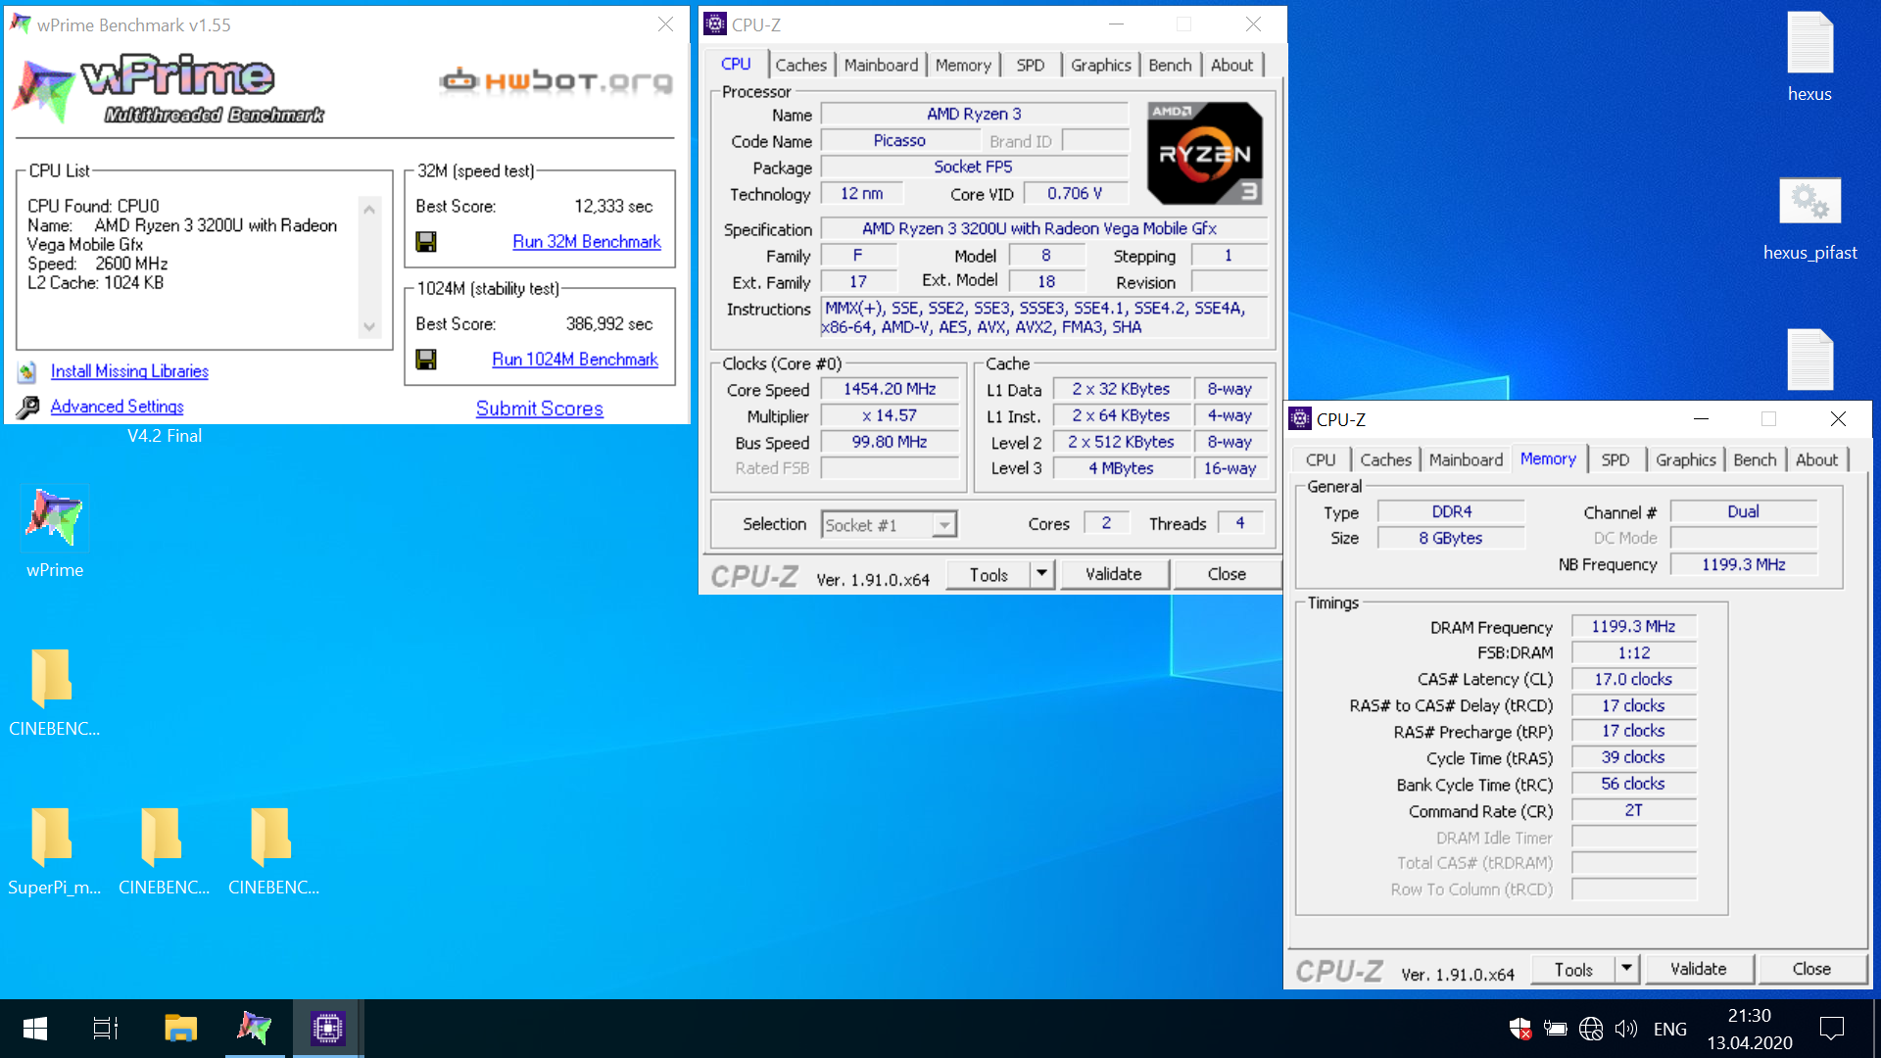This screenshot has width=1881, height=1058.
Task: Click the 1024M Best Score 386,992 sec
Action: (608, 324)
